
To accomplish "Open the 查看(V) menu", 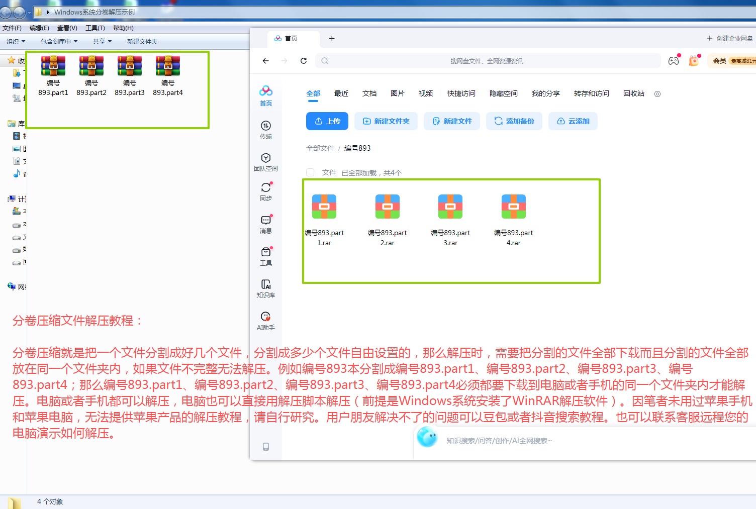I will point(67,28).
